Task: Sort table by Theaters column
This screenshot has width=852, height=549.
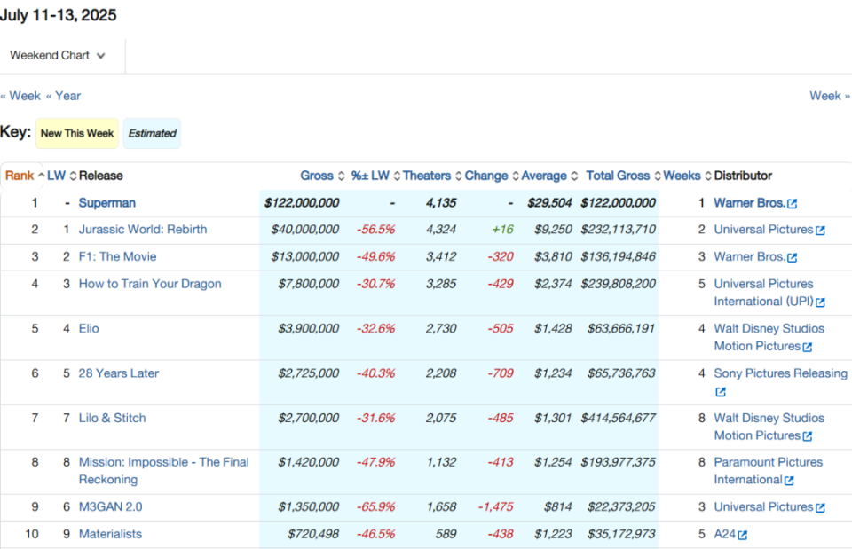Action: coord(432,176)
